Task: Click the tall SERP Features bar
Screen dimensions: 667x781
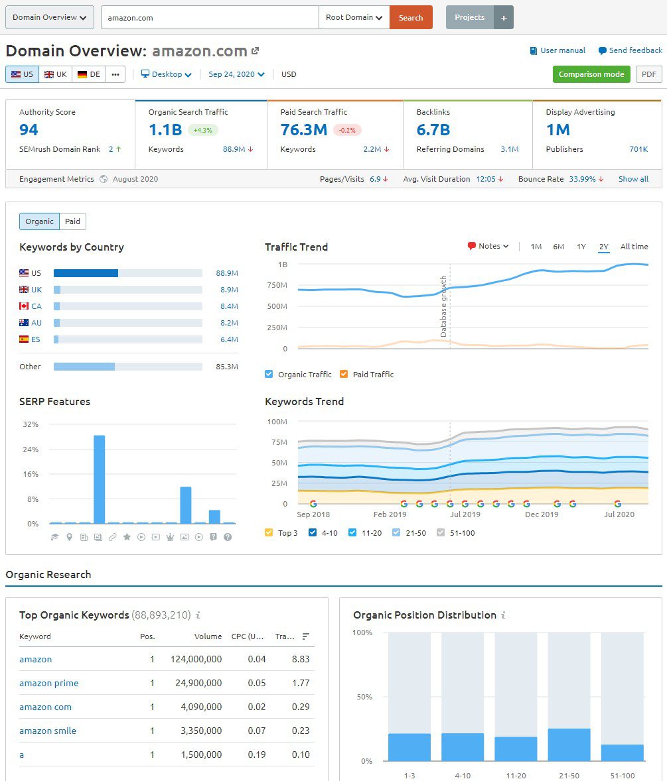Action: point(99,479)
